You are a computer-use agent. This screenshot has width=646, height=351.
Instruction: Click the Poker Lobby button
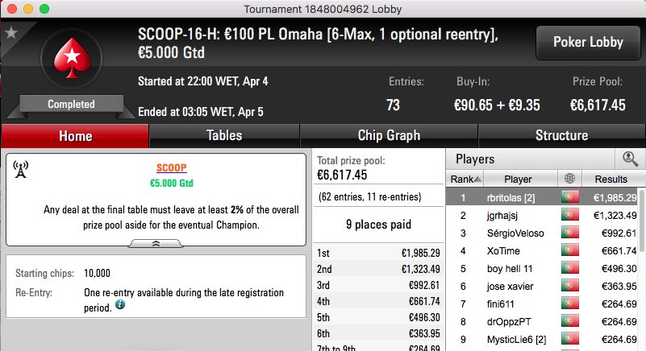[x=588, y=43]
